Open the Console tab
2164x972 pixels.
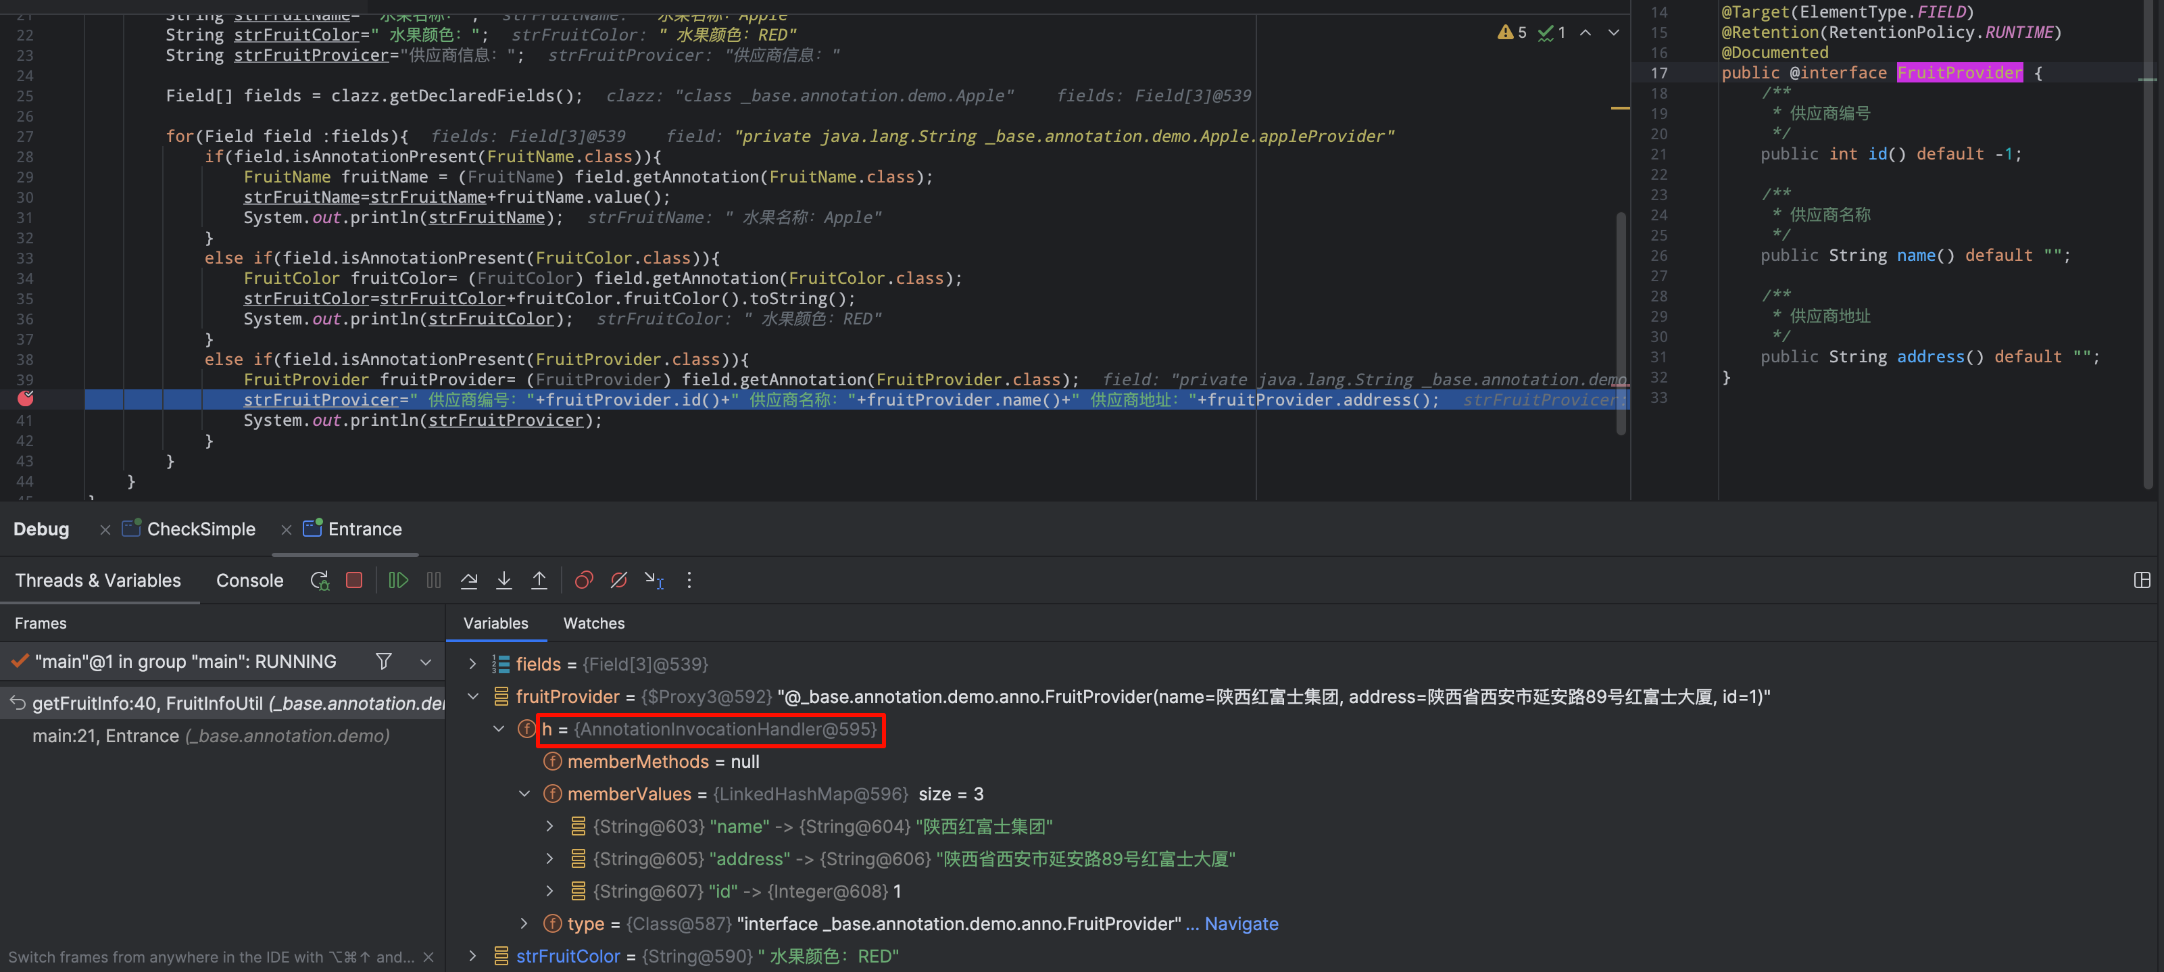tap(249, 581)
